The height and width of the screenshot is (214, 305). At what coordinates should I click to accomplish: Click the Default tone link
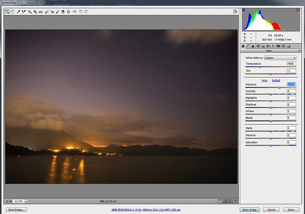pyautogui.click(x=276, y=80)
